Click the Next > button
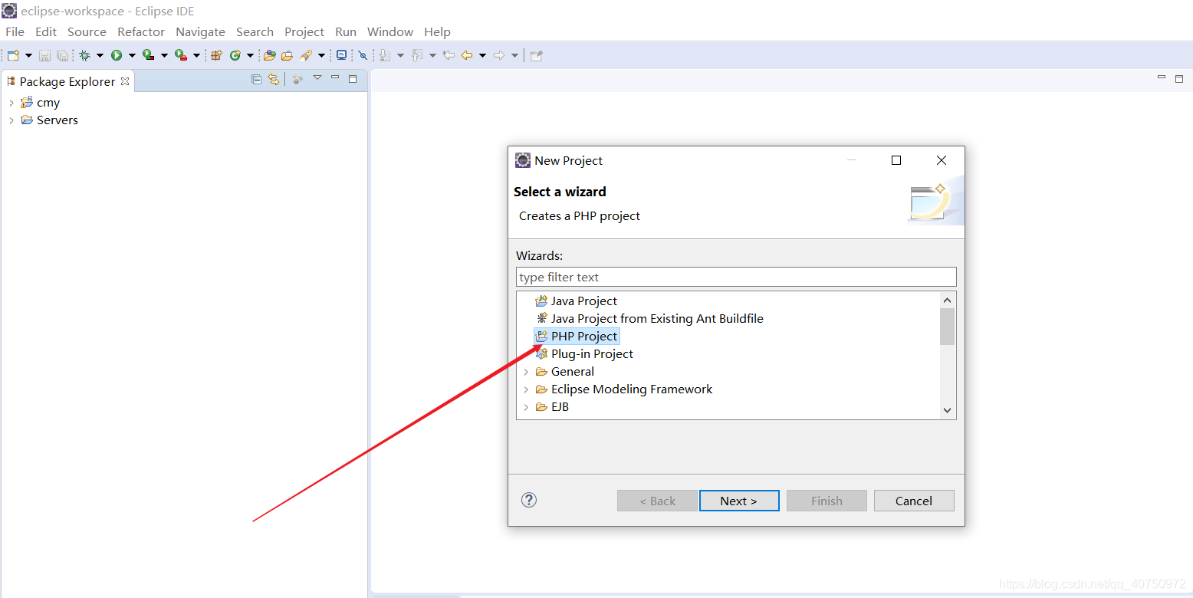 point(739,501)
